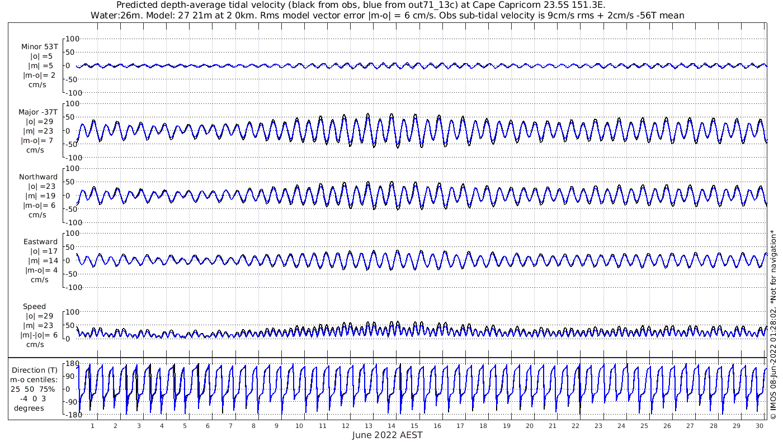This screenshot has width=783, height=447.
Task: Click day '30' tick label on x-axis
Action: [760, 426]
